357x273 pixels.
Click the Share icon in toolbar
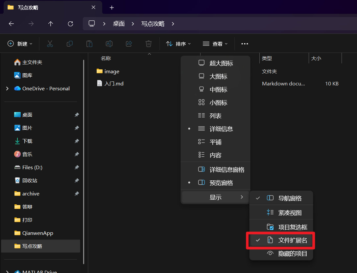point(129,44)
